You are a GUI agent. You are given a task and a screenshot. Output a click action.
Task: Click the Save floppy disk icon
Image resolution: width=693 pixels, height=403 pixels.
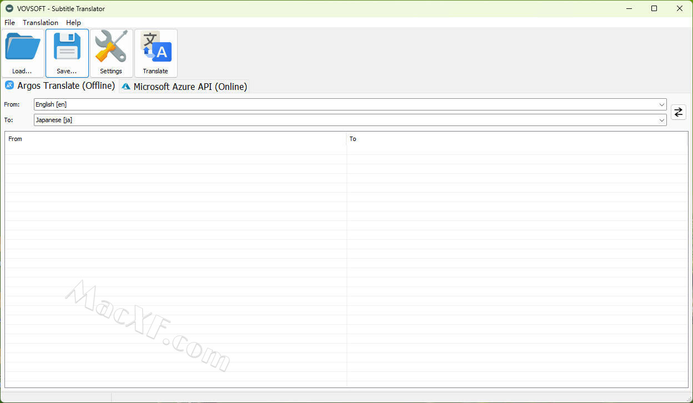[x=67, y=48]
